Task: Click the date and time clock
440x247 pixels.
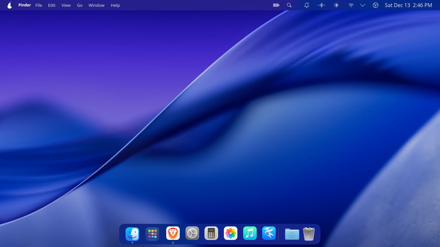Action: pos(408,5)
